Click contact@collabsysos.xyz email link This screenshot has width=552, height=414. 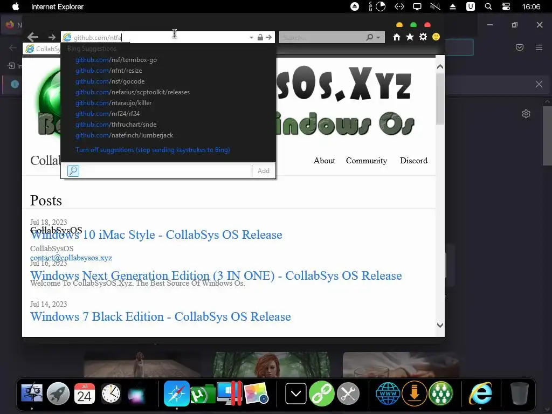pos(71,258)
